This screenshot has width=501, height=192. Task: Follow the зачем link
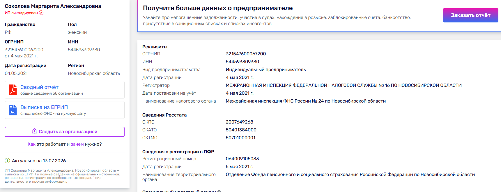click(77, 144)
